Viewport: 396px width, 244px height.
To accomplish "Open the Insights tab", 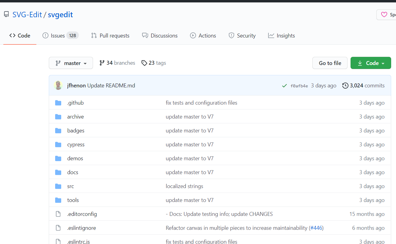I will 281,36.
